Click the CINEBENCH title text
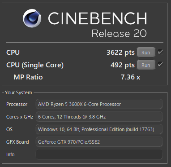This screenshot has width=171, height=167. 98,18
